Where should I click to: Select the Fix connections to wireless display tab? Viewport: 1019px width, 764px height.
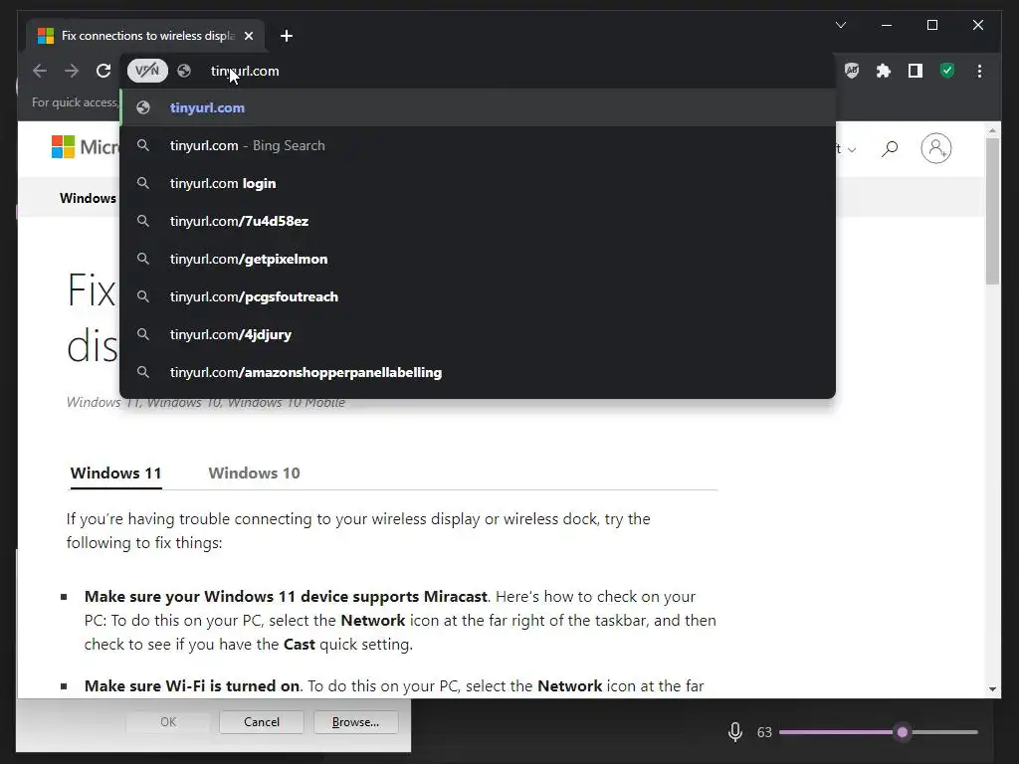pyautogui.click(x=145, y=36)
